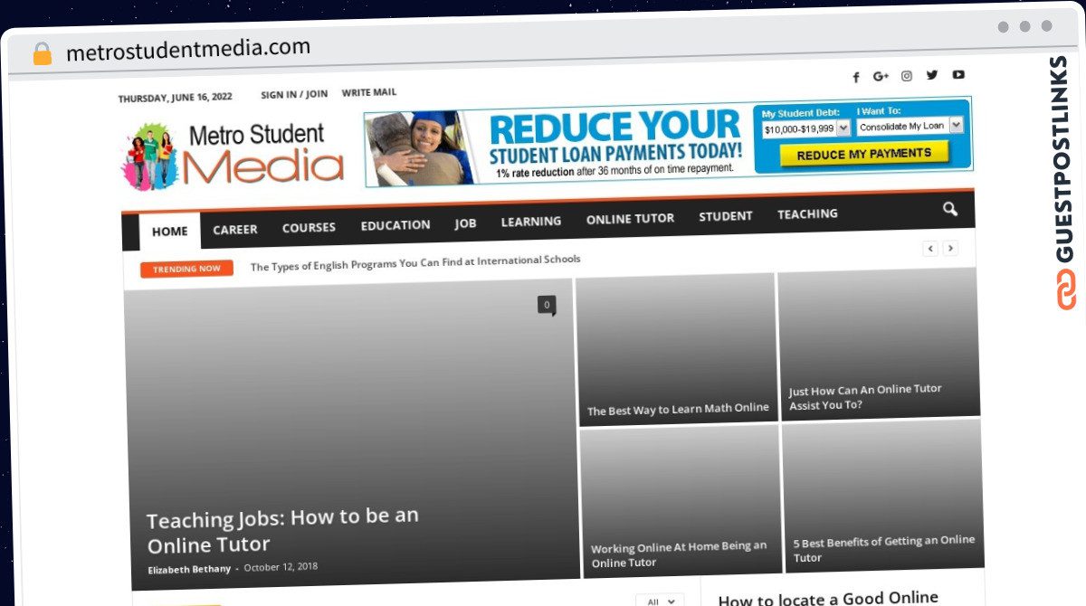The width and height of the screenshot is (1086, 606).
Task: Open the Student menu item
Action: [726, 216]
